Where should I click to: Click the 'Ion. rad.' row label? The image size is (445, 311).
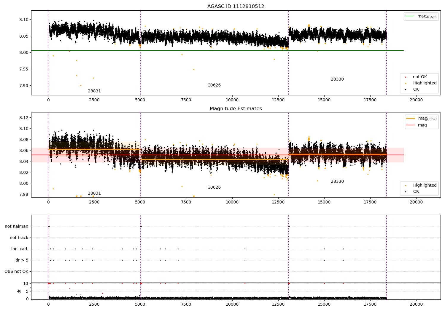click(20, 249)
